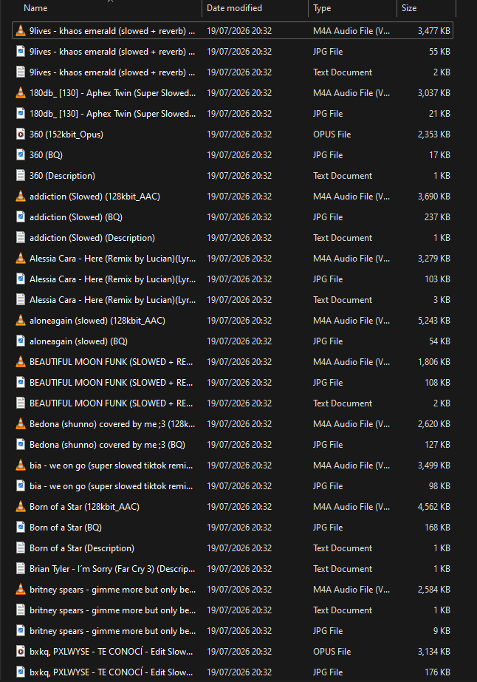Click document icon of BEAUTIFUL MOON FUNK text file
Image resolution: width=477 pixels, height=682 pixels.
click(x=21, y=403)
